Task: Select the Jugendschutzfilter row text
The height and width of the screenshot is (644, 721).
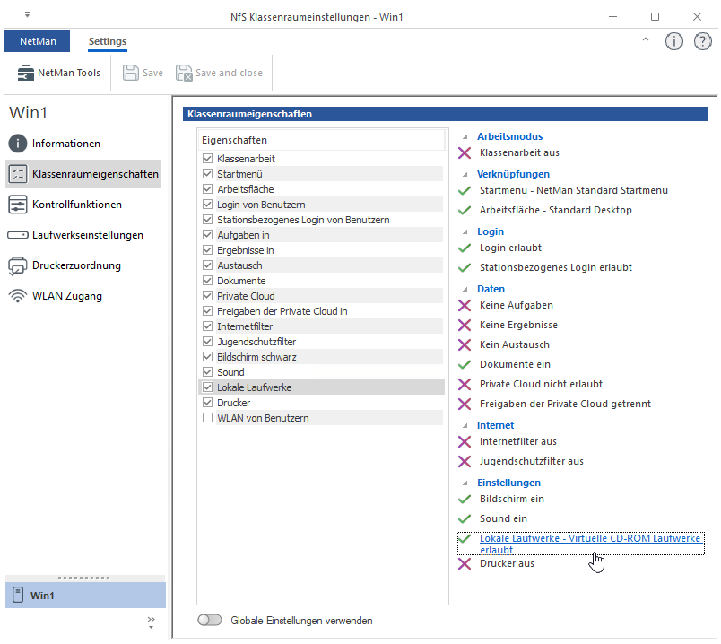Action: pos(256,342)
